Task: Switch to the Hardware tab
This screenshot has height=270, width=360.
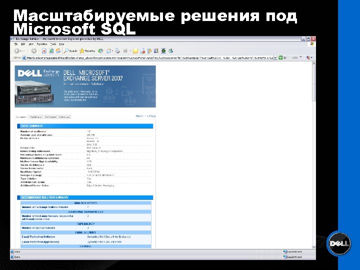Action: tap(35, 117)
